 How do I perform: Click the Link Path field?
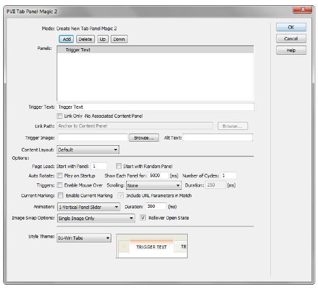[135, 126]
